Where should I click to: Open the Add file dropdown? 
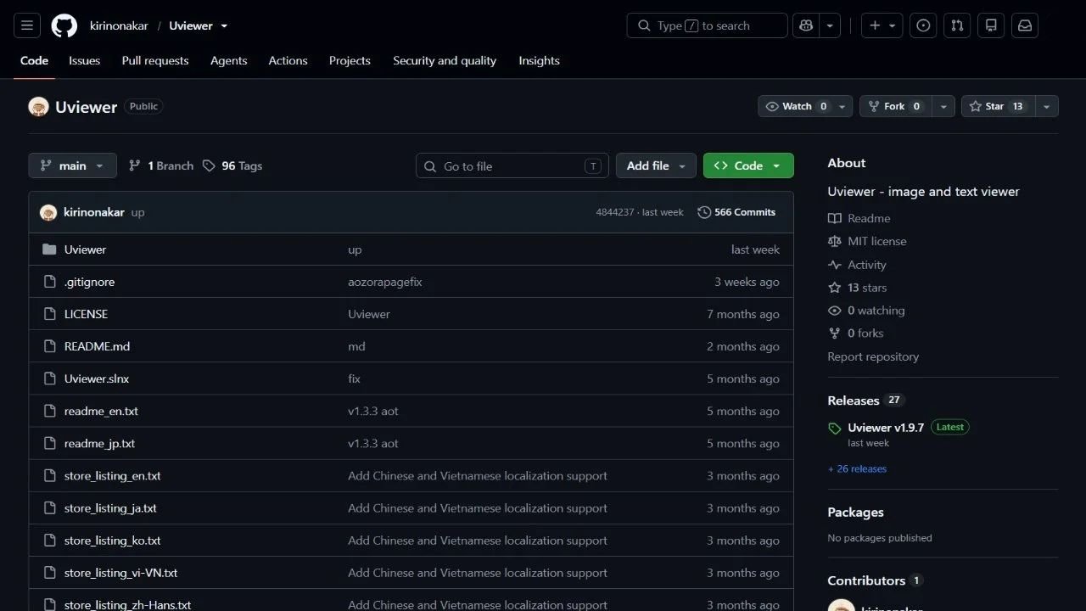(656, 165)
